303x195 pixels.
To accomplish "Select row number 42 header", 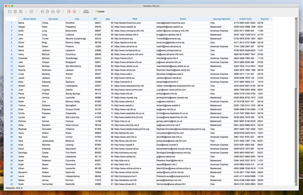I will [x=12, y=184].
